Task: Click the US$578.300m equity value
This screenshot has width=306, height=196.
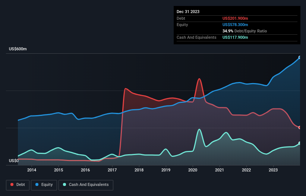Action: (x=235, y=25)
